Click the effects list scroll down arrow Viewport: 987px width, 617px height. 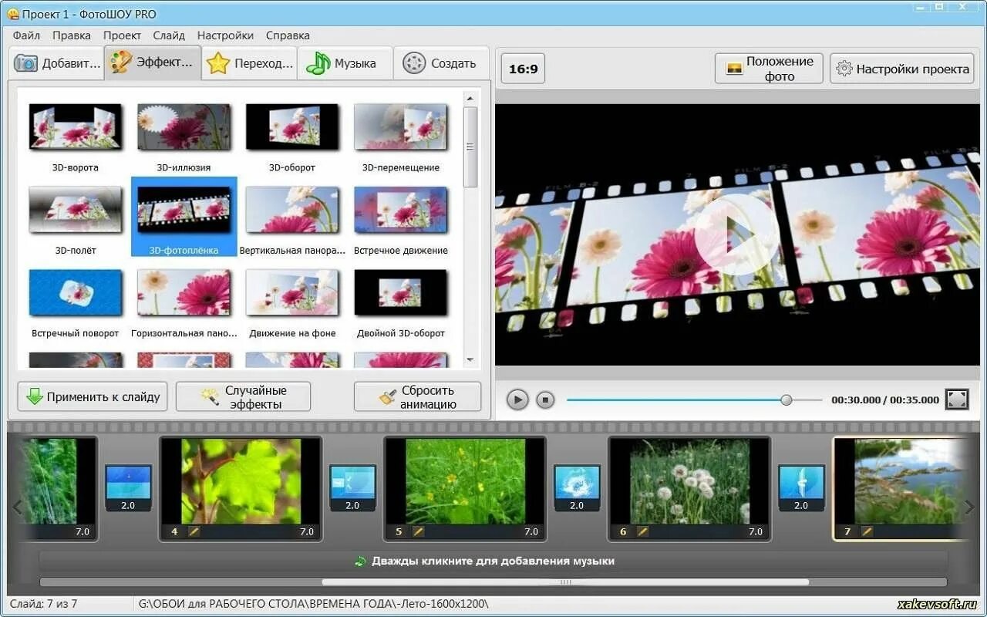[470, 359]
